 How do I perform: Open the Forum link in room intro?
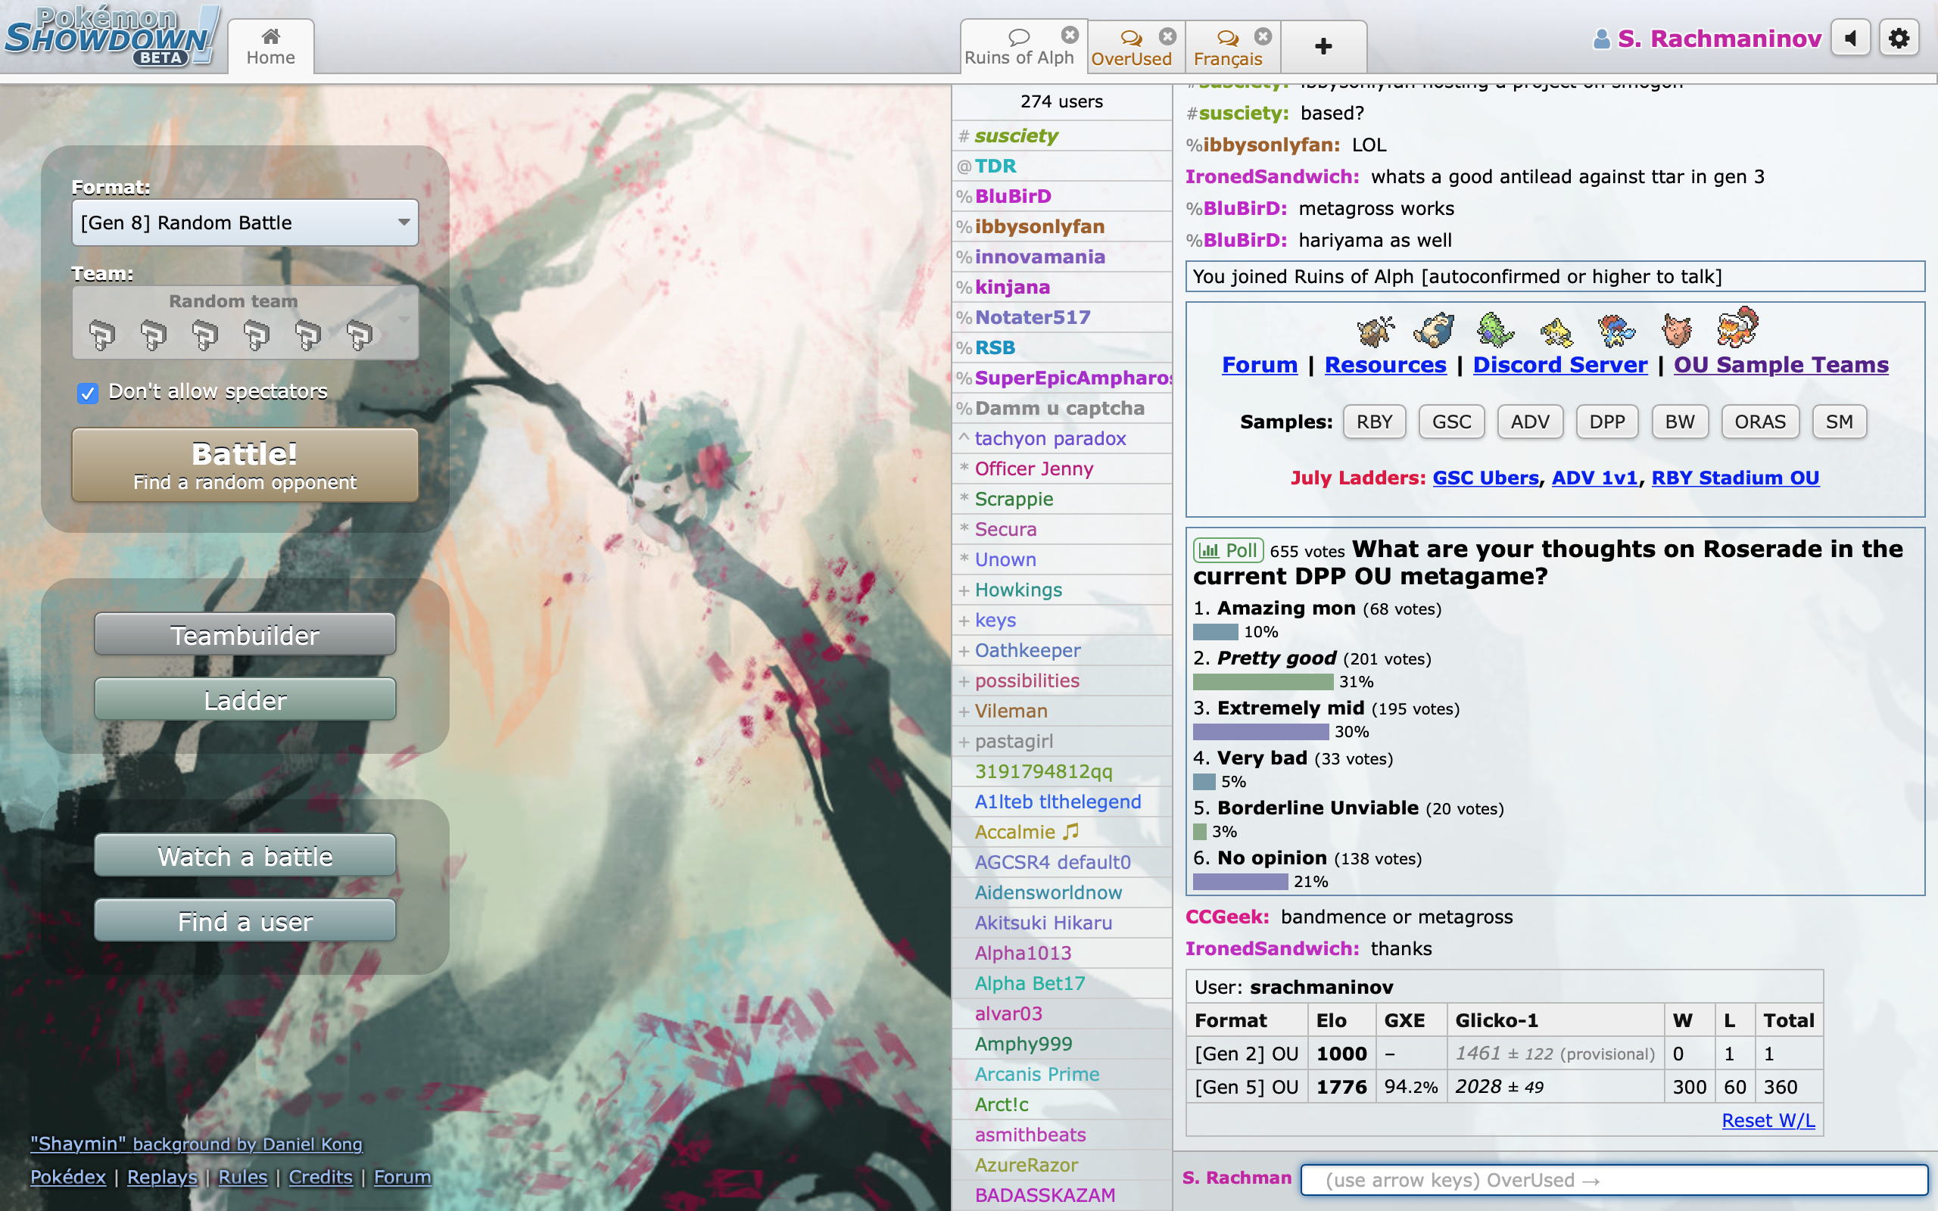(x=1259, y=366)
